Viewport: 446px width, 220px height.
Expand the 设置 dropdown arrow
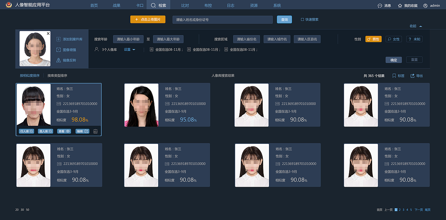coord(134,50)
